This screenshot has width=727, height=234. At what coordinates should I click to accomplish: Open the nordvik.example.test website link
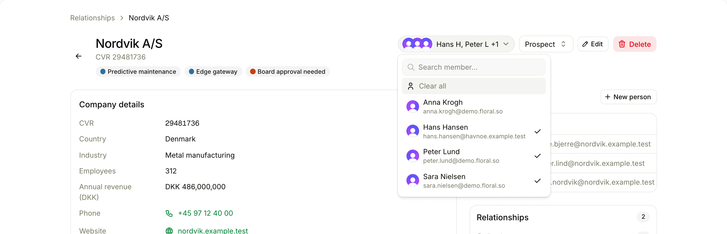[x=213, y=231]
